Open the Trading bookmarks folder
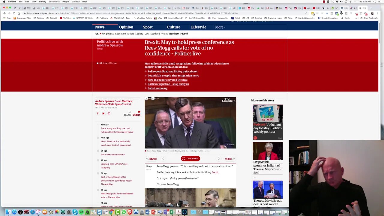The height and width of the screenshot is (216, 384). 38,18
